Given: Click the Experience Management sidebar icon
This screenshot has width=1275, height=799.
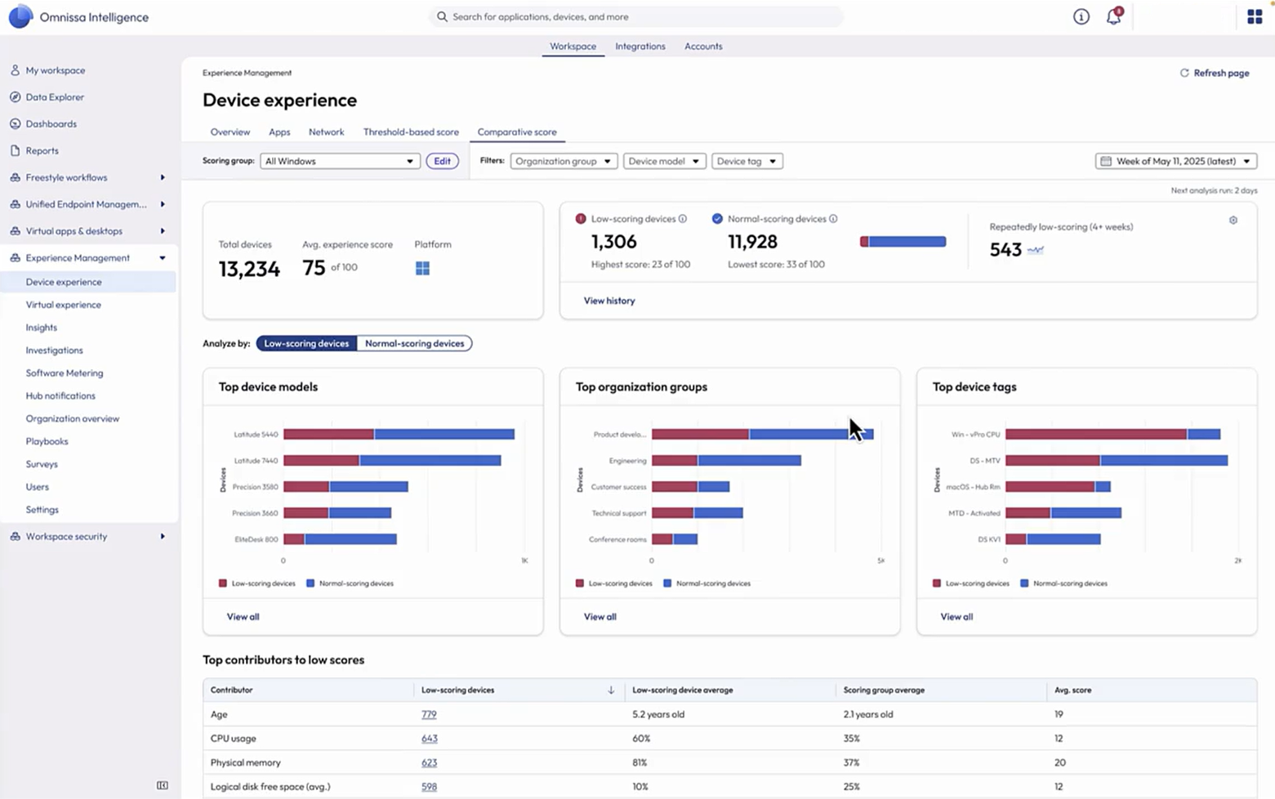Looking at the screenshot, I should [15, 258].
